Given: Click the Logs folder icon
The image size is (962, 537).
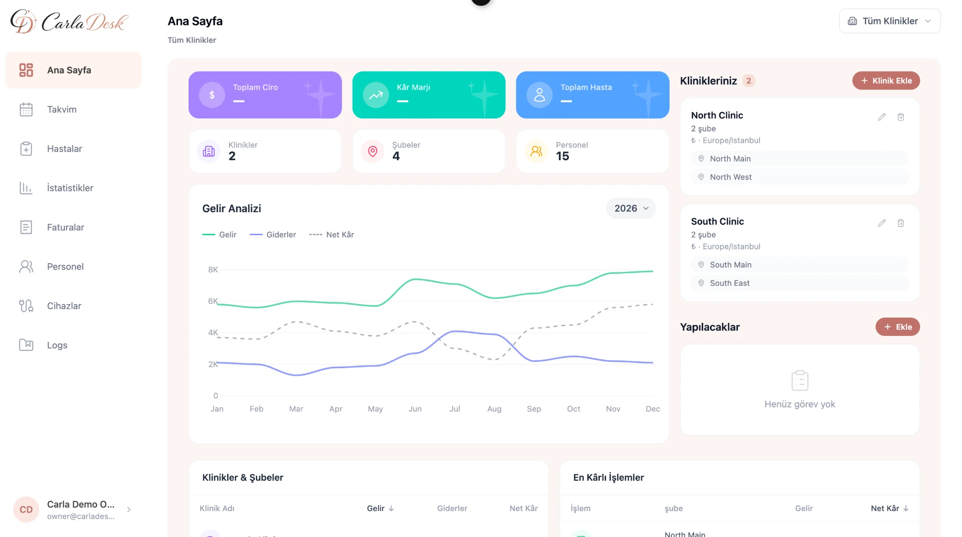Looking at the screenshot, I should (26, 345).
